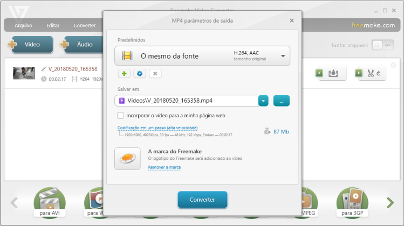Click the 87 Mb output size link
Image resolution: width=404 pixels, height=226 pixels.
click(x=281, y=132)
